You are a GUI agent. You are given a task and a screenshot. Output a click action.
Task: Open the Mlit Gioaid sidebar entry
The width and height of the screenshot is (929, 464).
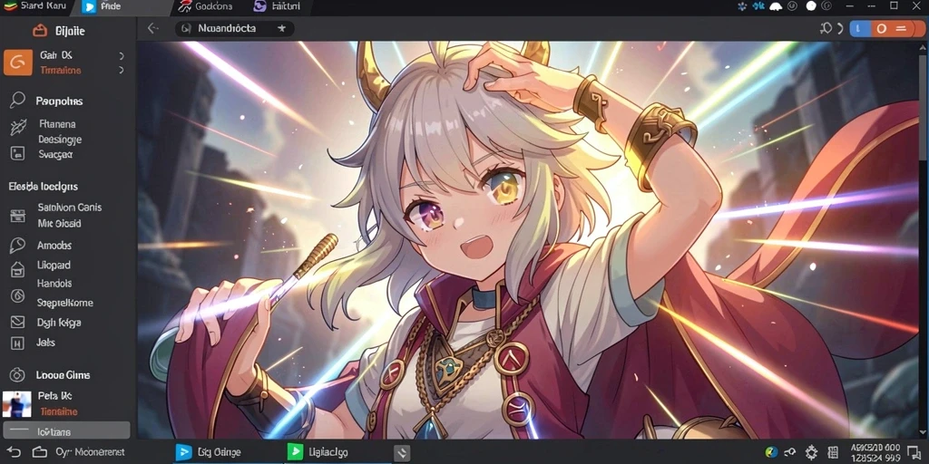click(59, 224)
